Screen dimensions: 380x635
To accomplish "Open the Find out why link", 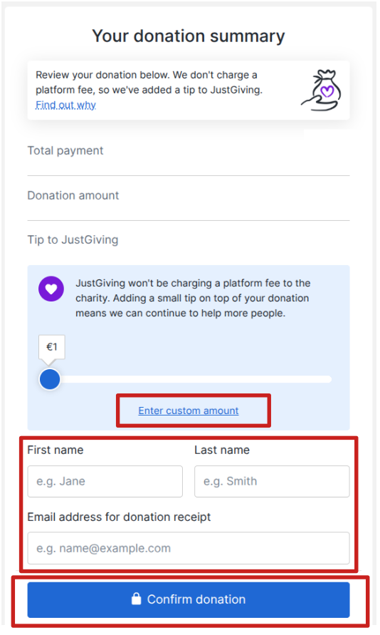I will pyautogui.click(x=65, y=105).
